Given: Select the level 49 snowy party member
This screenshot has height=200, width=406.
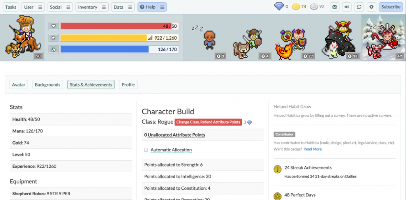Looking at the screenshot, I should tap(383, 38).
